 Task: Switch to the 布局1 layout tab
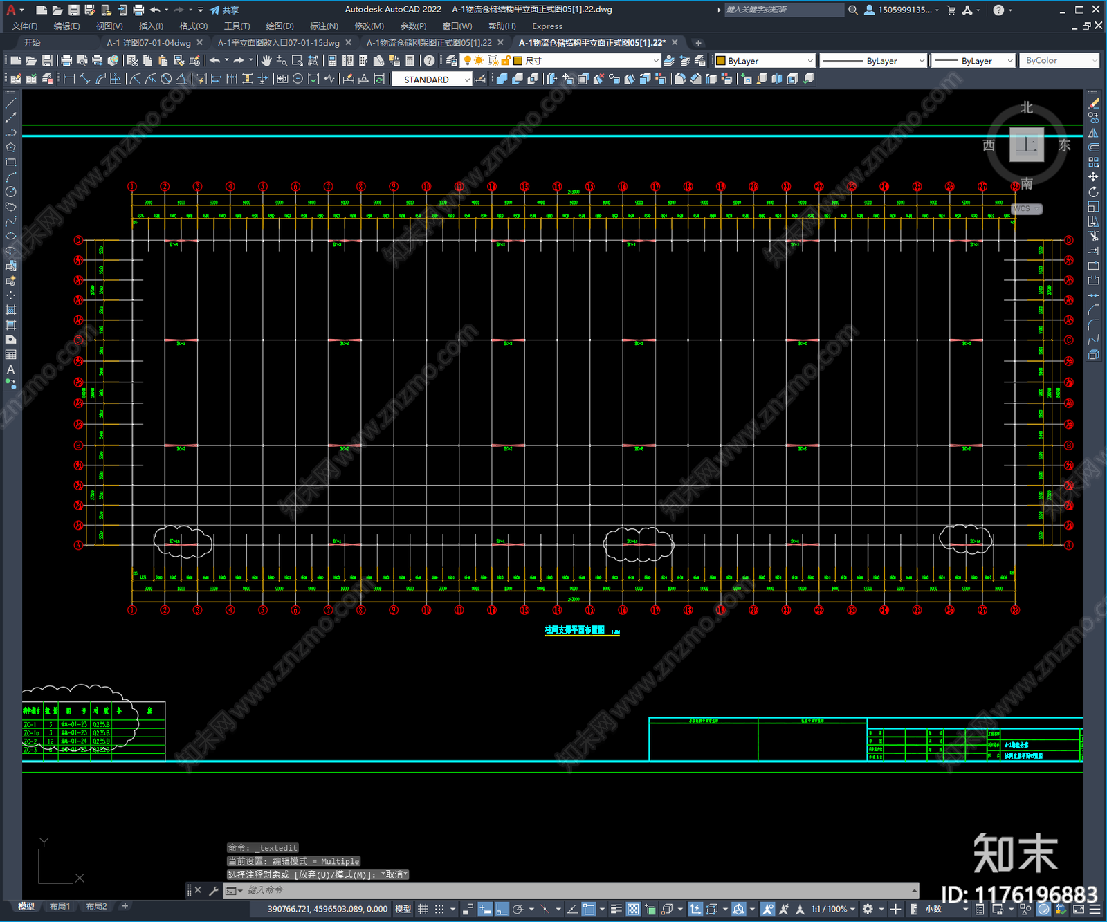[x=60, y=906]
